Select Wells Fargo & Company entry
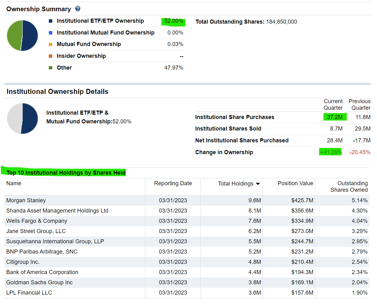 pyautogui.click(x=37, y=221)
